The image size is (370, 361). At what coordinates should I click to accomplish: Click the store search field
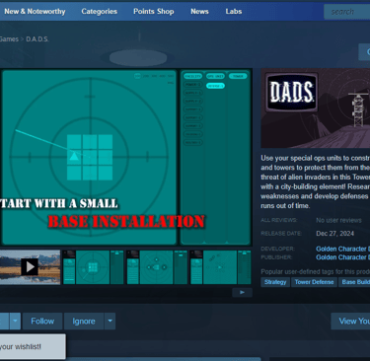(x=347, y=12)
